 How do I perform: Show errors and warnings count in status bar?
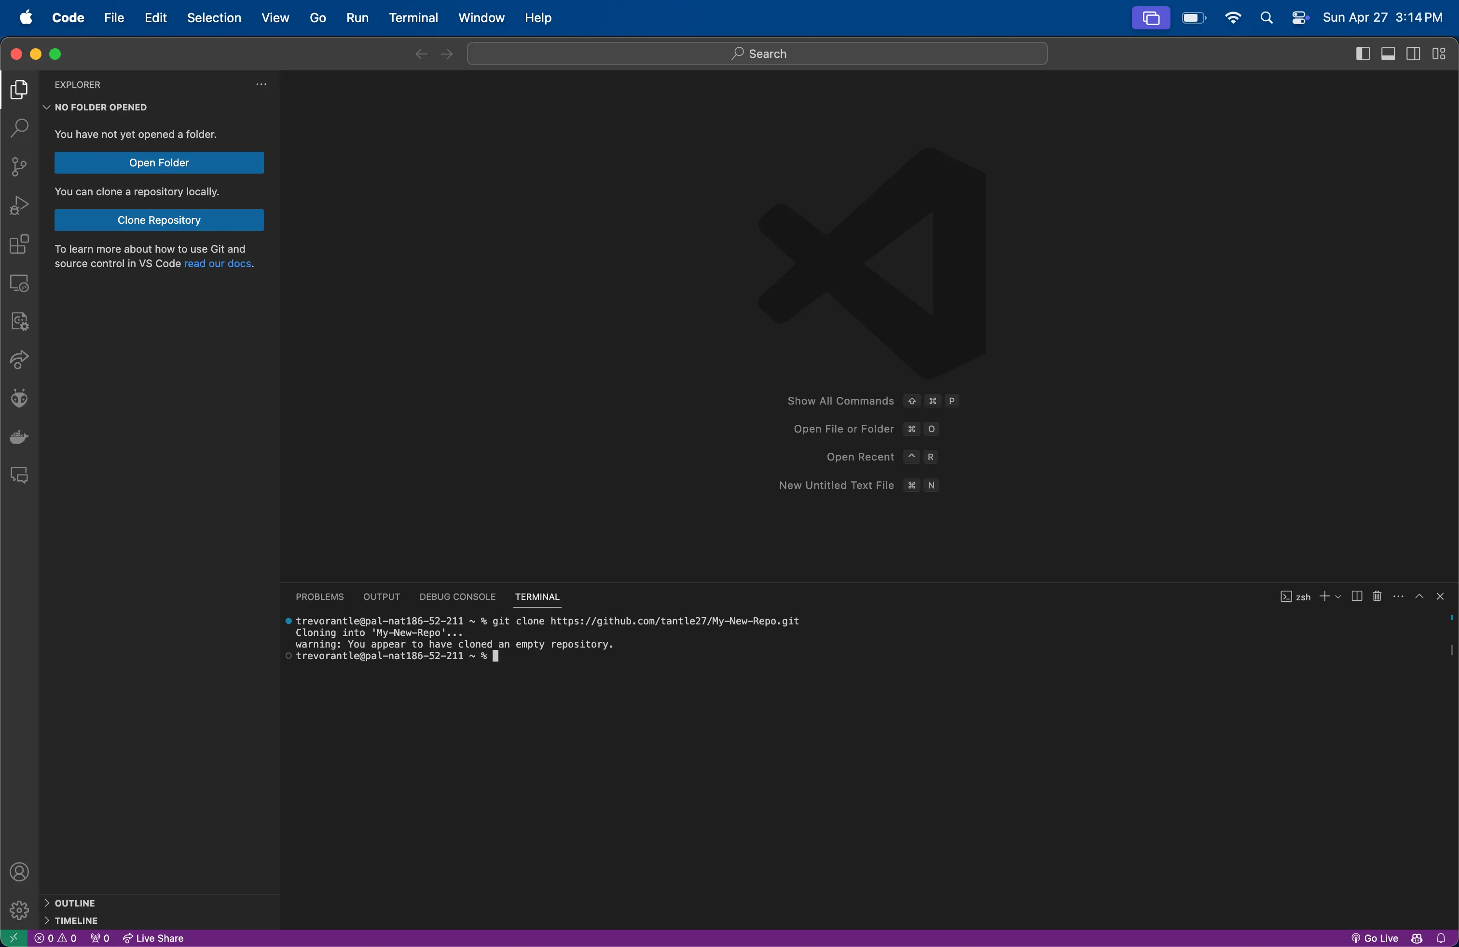click(x=56, y=938)
